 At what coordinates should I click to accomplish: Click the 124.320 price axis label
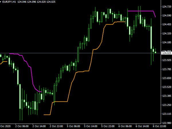point(166,34)
